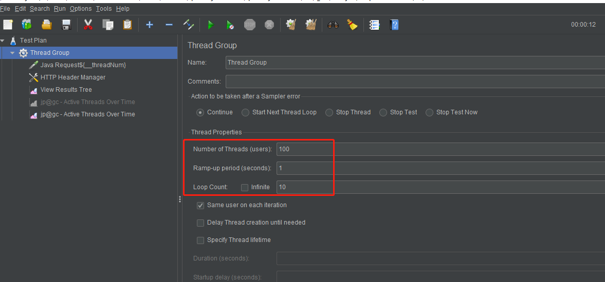
Task: Click the Loop Count value field
Action: click(x=441, y=187)
